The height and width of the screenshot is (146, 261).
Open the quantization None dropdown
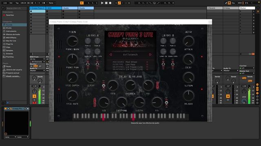(52, 3)
